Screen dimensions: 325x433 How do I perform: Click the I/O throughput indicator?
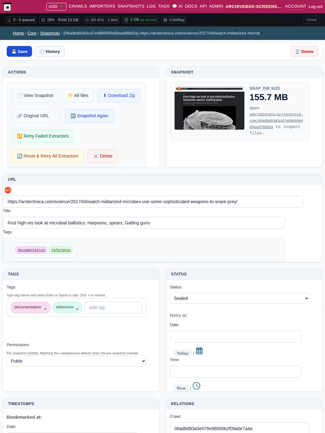coord(101,20)
